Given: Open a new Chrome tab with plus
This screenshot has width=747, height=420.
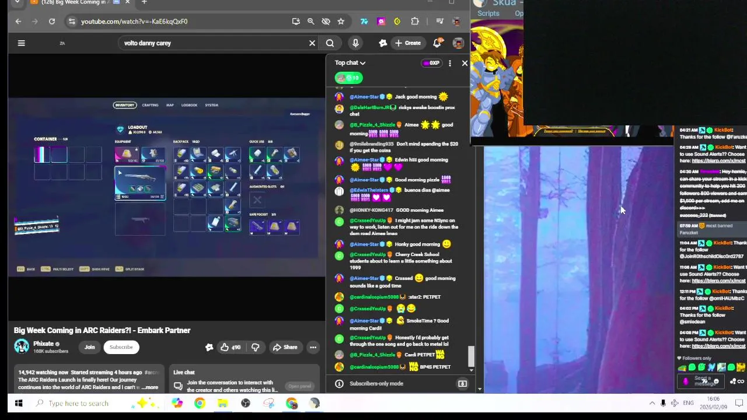Looking at the screenshot, I should (x=144, y=2).
